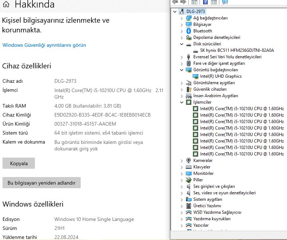Click the DLG-2973 computer root icon
This screenshot has width=287, height=240.
click(x=182, y=12)
